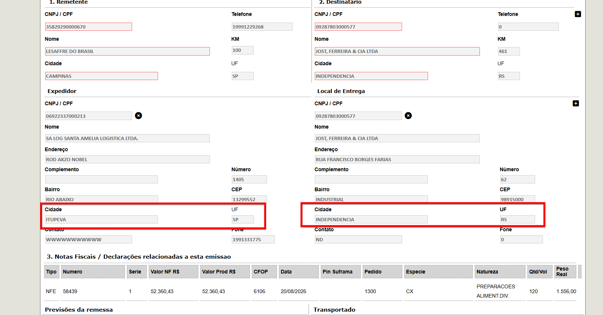Click the Pin Suframa column header
The image size is (603, 315).
pos(341,272)
